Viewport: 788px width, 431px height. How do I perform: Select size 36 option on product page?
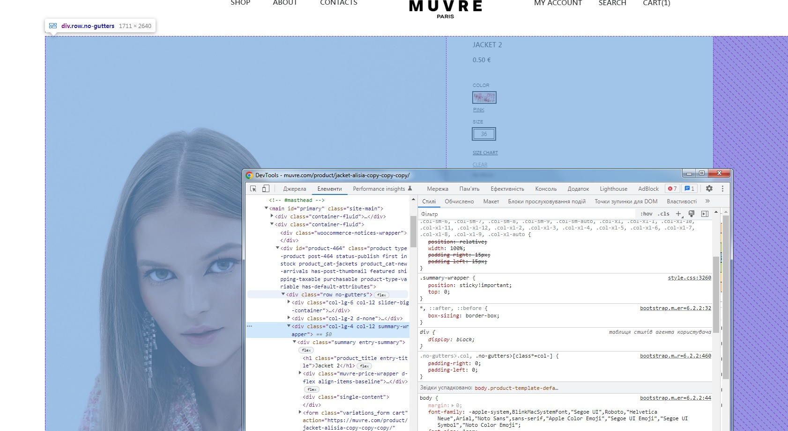pos(483,134)
